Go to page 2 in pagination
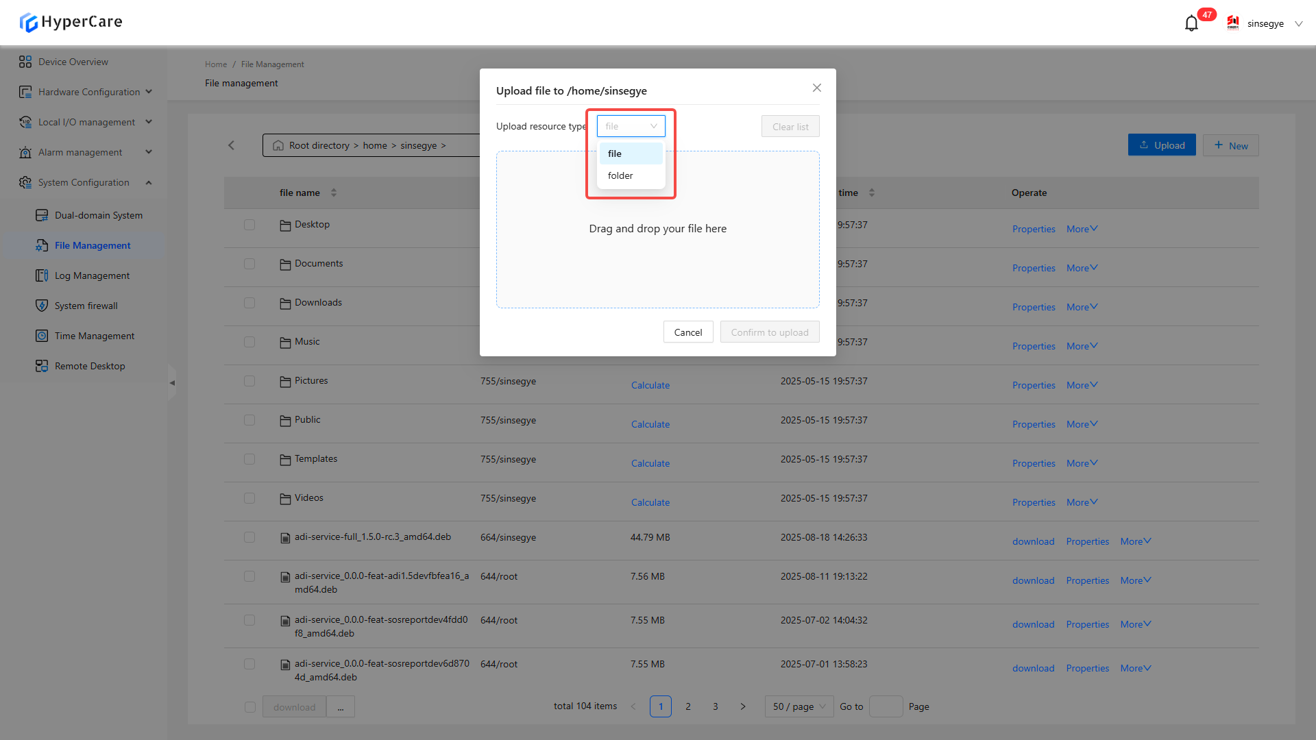 [688, 706]
